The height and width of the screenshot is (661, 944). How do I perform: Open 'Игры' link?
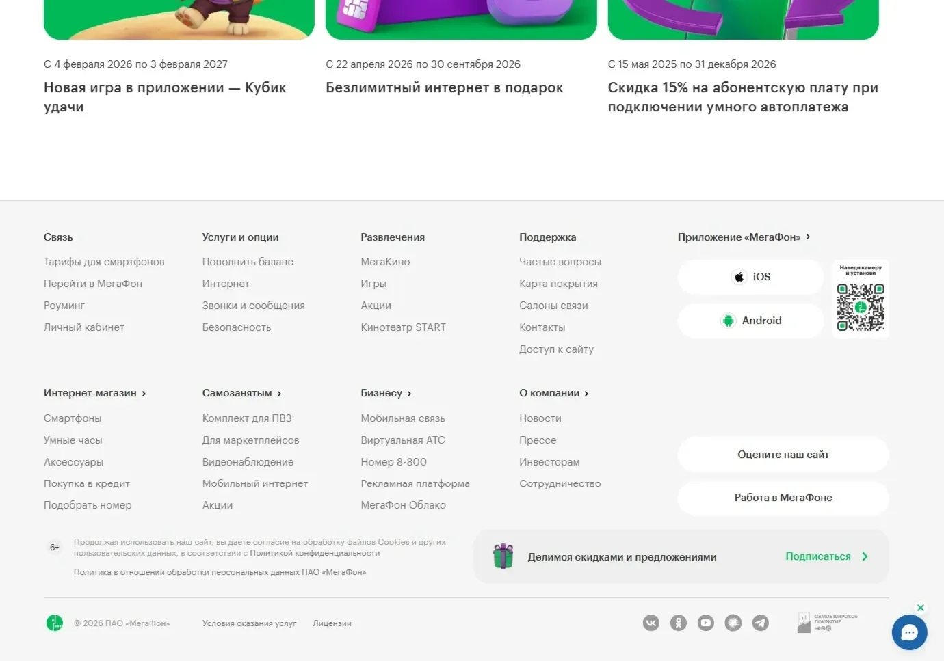point(373,284)
